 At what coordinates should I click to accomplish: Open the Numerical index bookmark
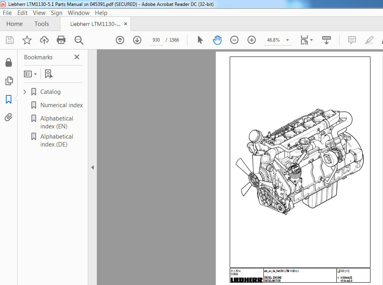coord(61,105)
